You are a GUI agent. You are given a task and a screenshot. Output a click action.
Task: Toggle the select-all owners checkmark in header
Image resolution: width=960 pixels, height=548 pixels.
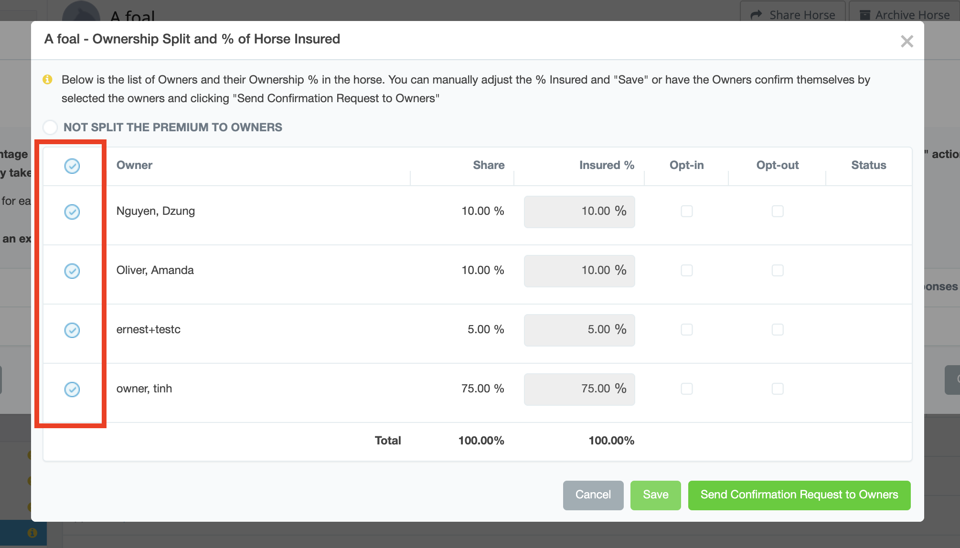coord(72,166)
